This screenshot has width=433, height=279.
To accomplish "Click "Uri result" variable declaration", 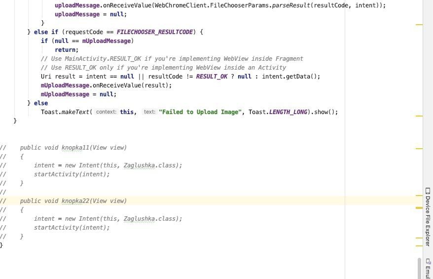I will click(58, 77).
